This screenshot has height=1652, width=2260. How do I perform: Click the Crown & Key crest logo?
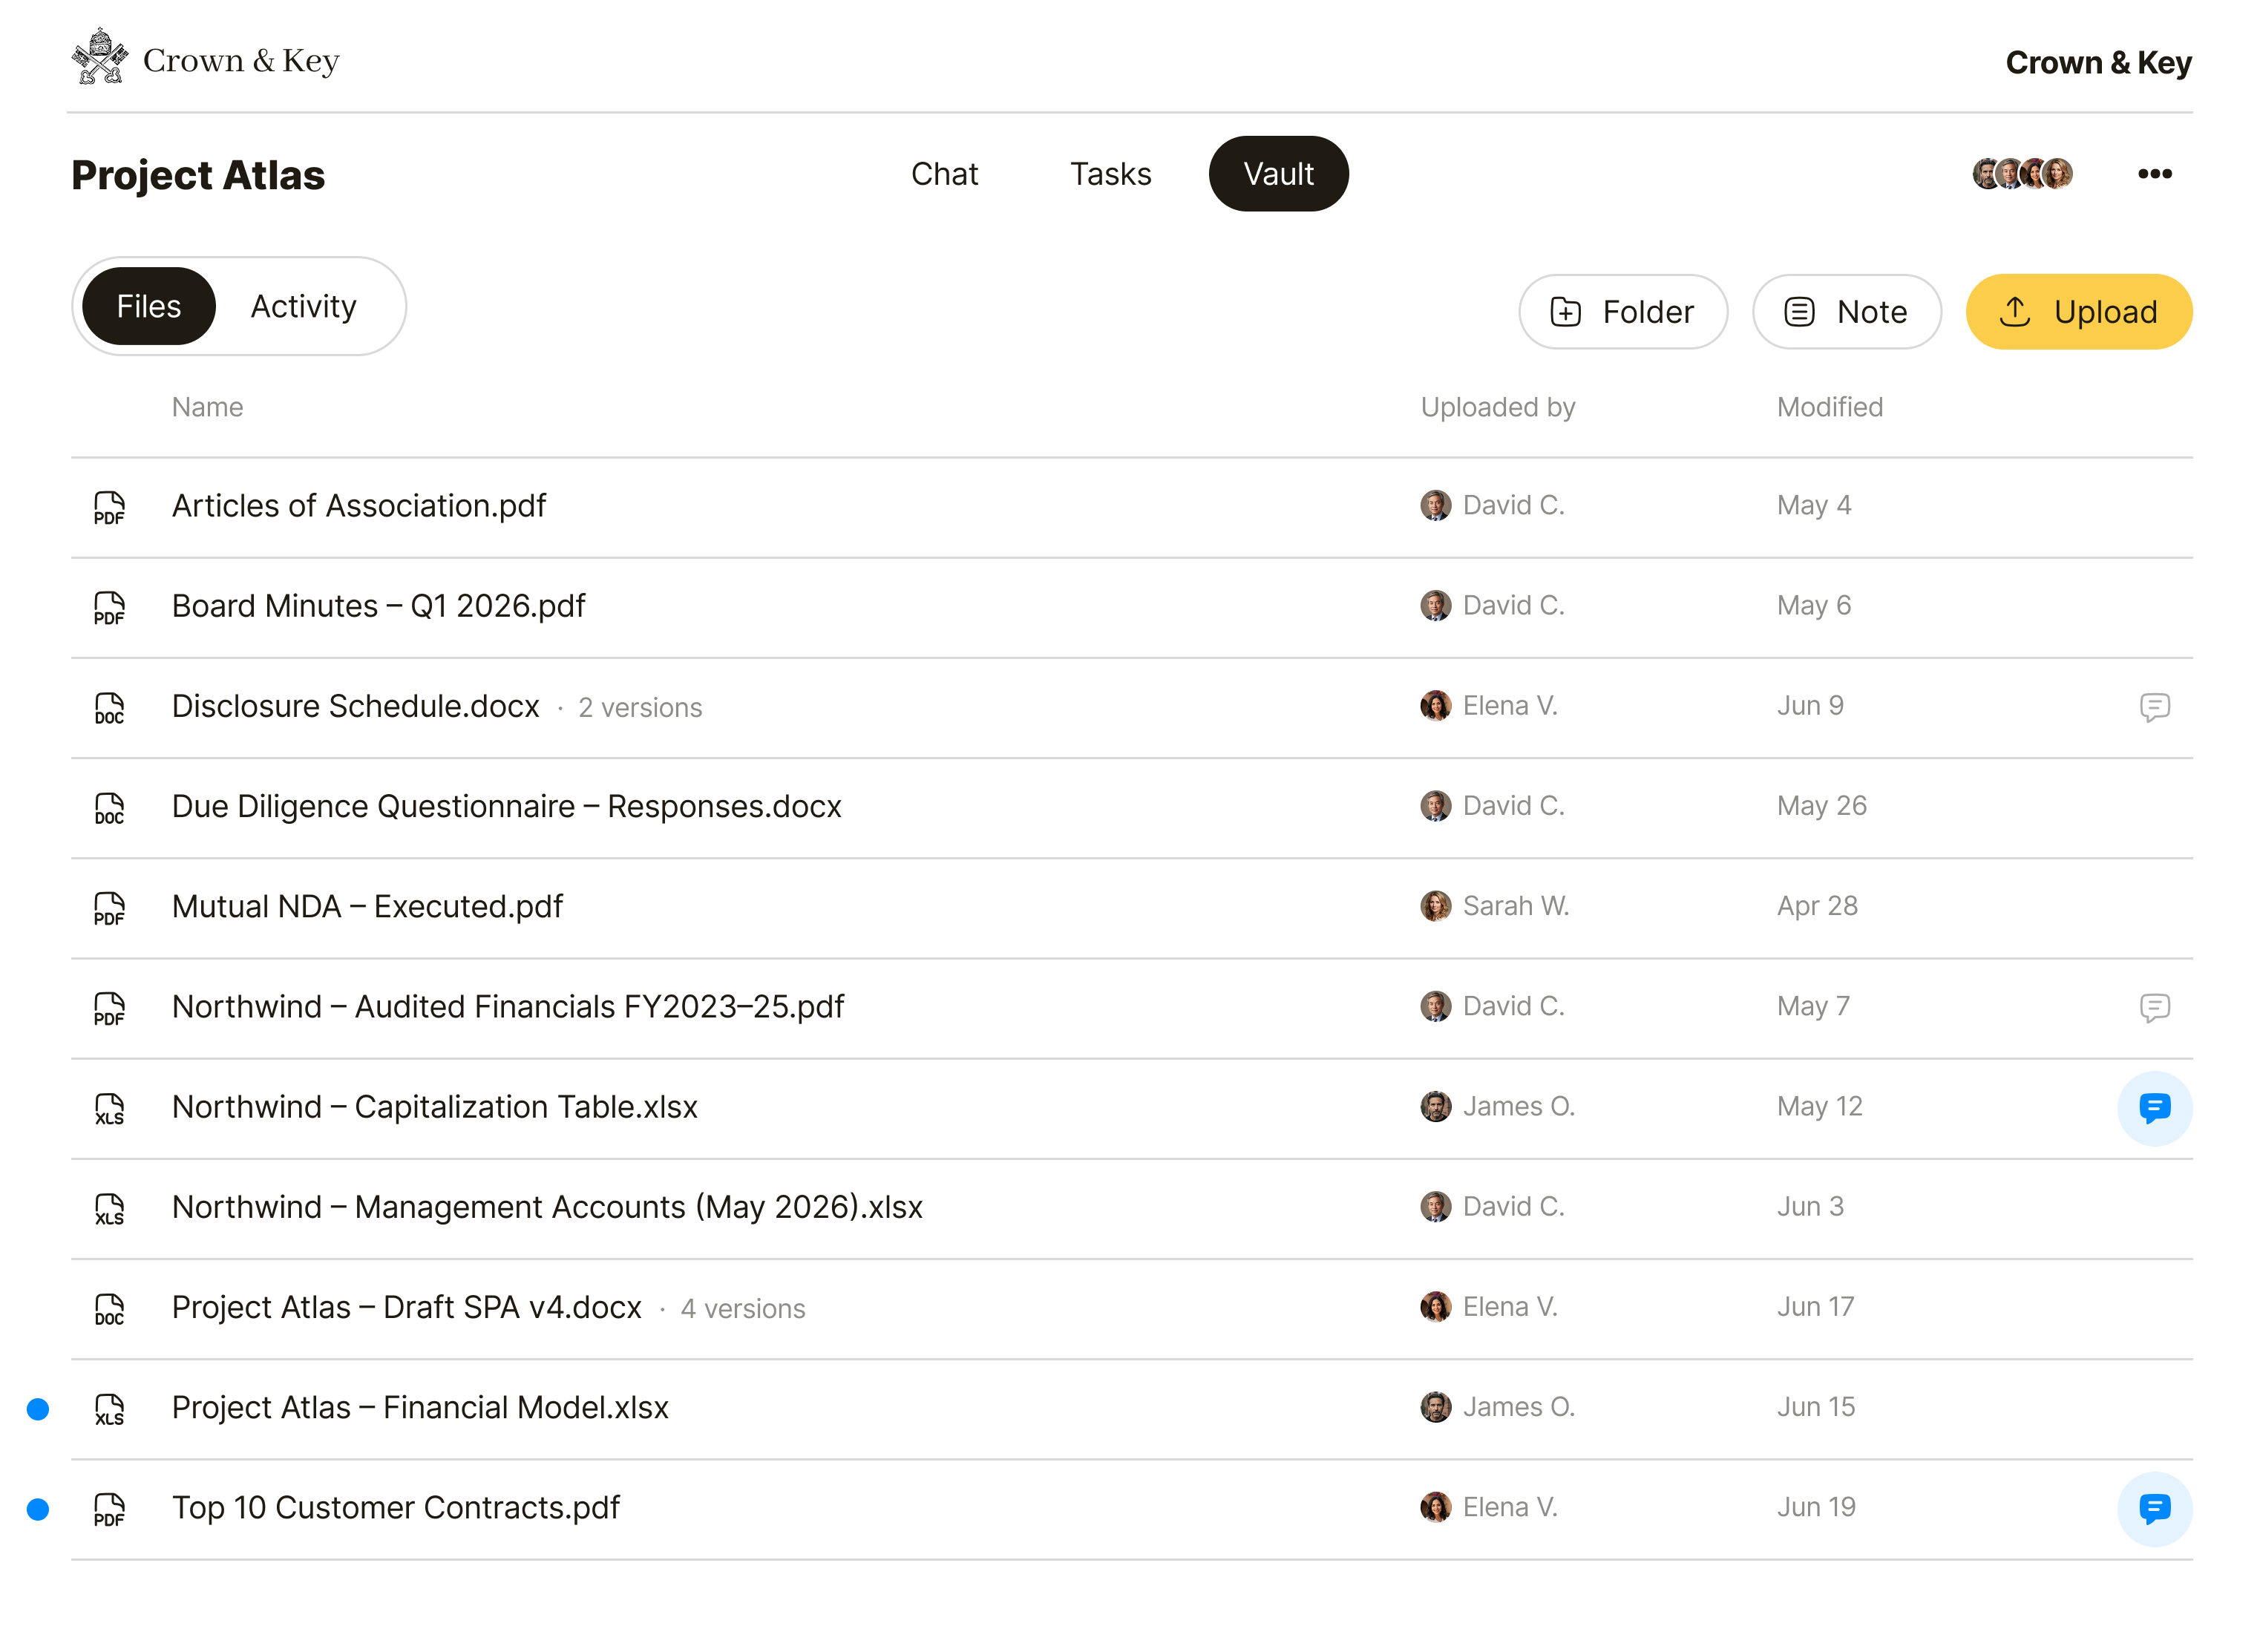(100, 57)
